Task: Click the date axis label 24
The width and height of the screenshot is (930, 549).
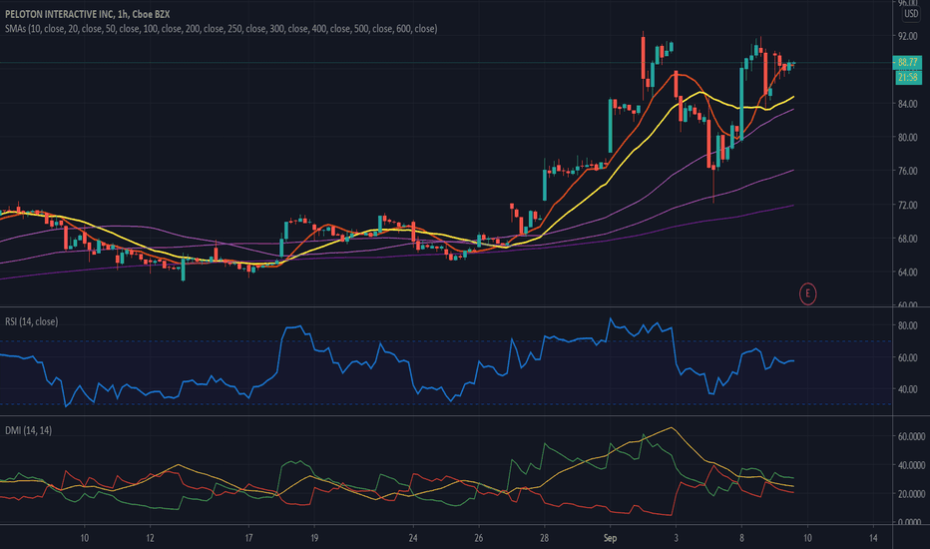Action: click(x=413, y=538)
